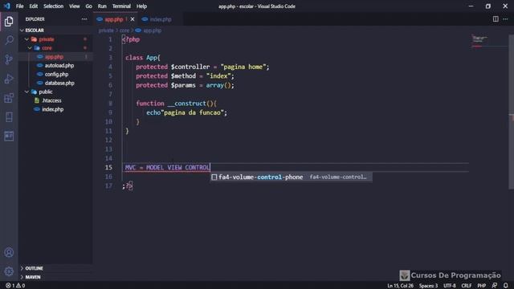Click the '__construct' function name
This screenshot has width=514, height=289.
(186, 104)
